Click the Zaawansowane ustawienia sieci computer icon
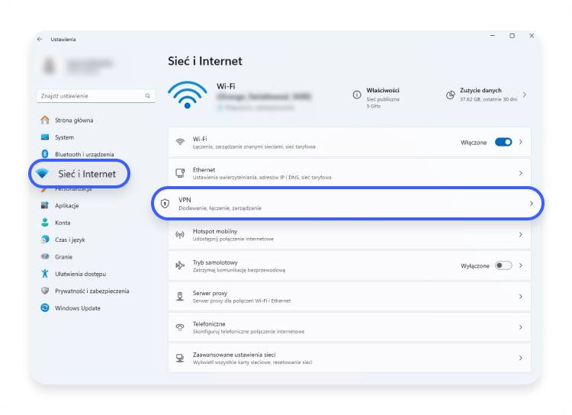Image resolution: width=572 pixels, height=415 pixels. [180, 358]
